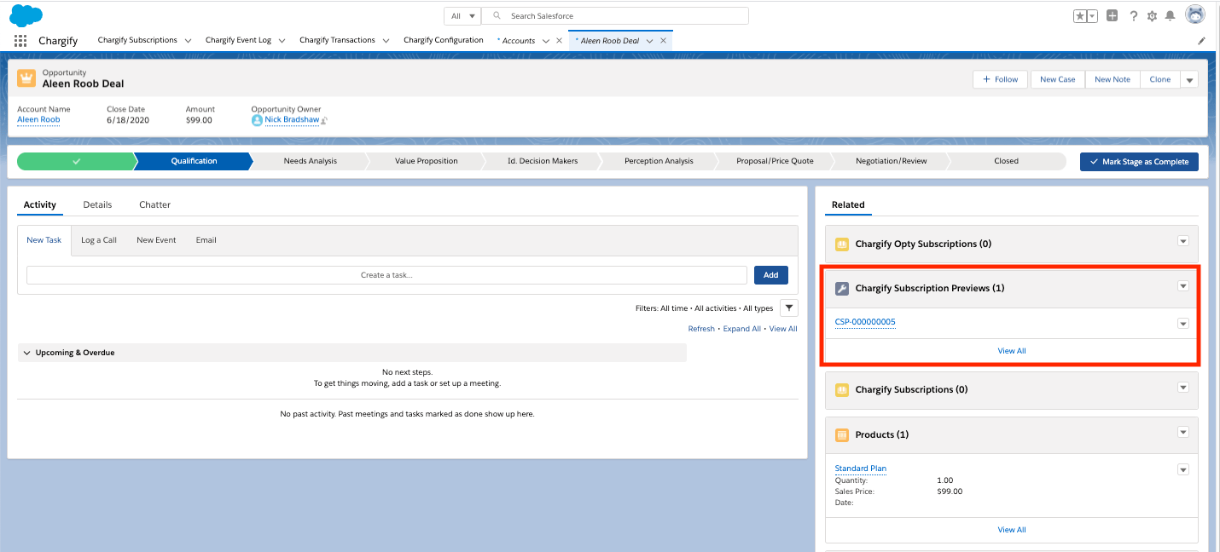1220x552 pixels.
Task: Open the Setup gear icon
Action: click(1152, 16)
